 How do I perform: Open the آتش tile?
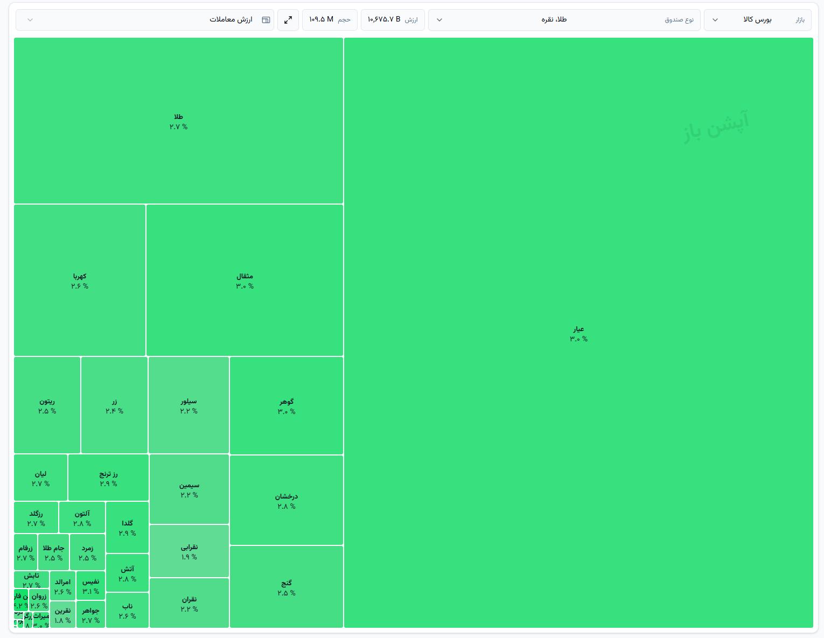[x=127, y=573]
